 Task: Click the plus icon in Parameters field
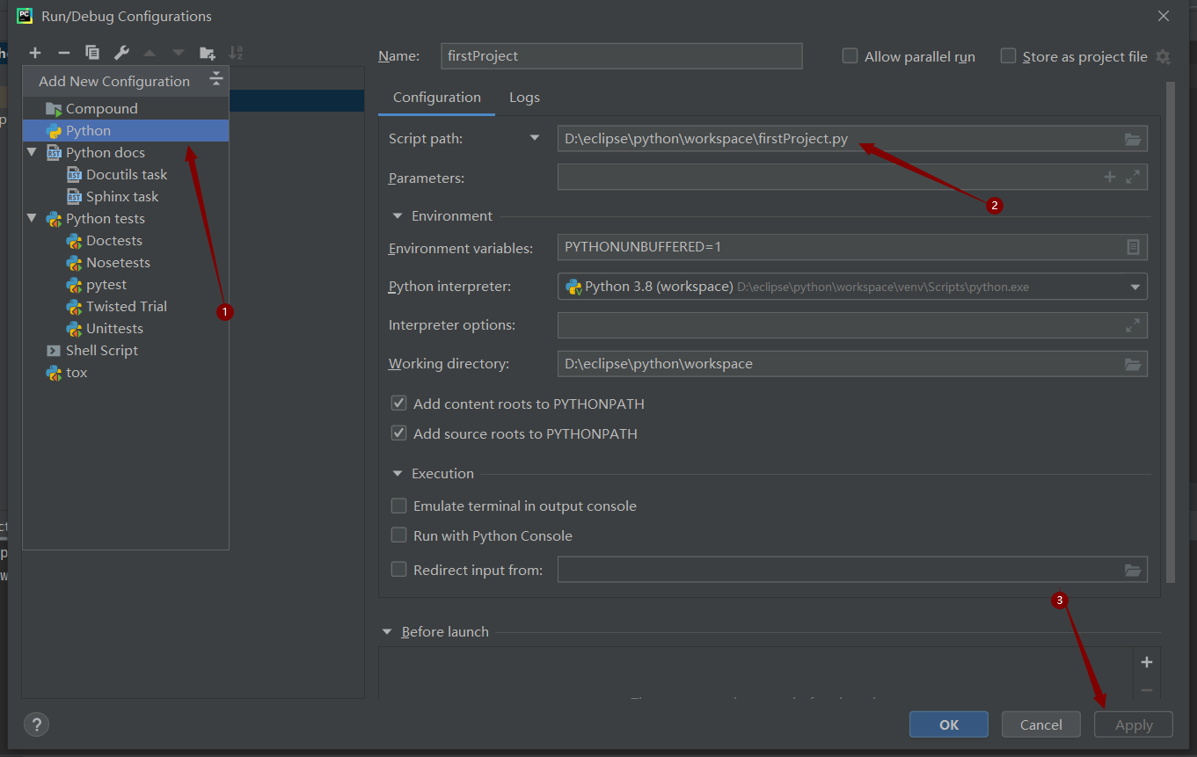[1110, 177]
